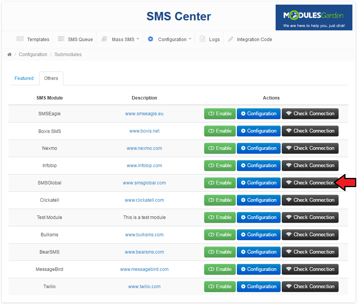Screen dimensions: 357x307
Task: Enable the Test Module
Action: pyautogui.click(x=220, y=217)
